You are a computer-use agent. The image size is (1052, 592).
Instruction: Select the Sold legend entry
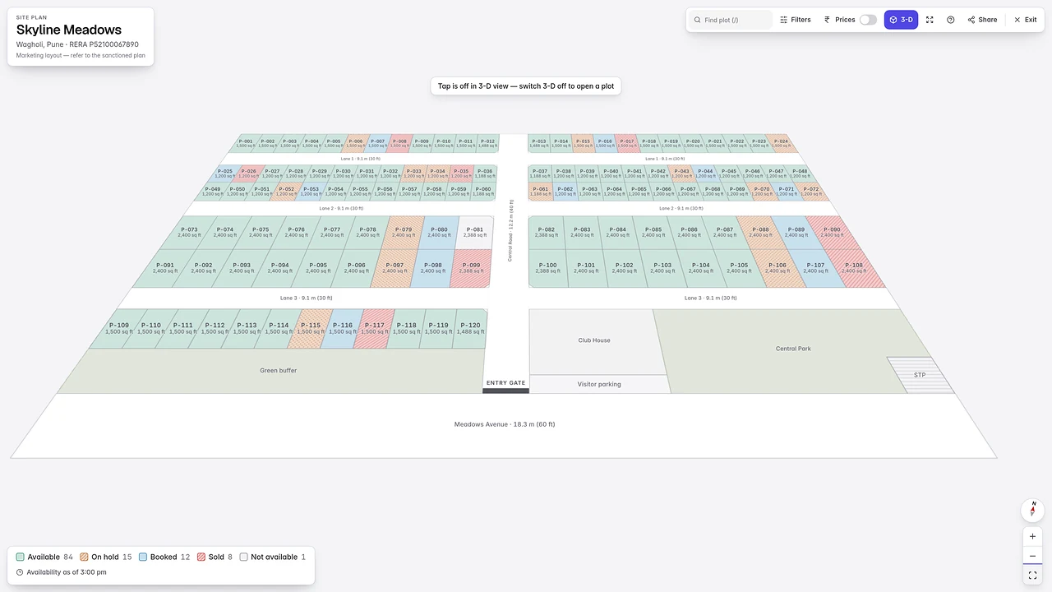(x=215, y=557)
